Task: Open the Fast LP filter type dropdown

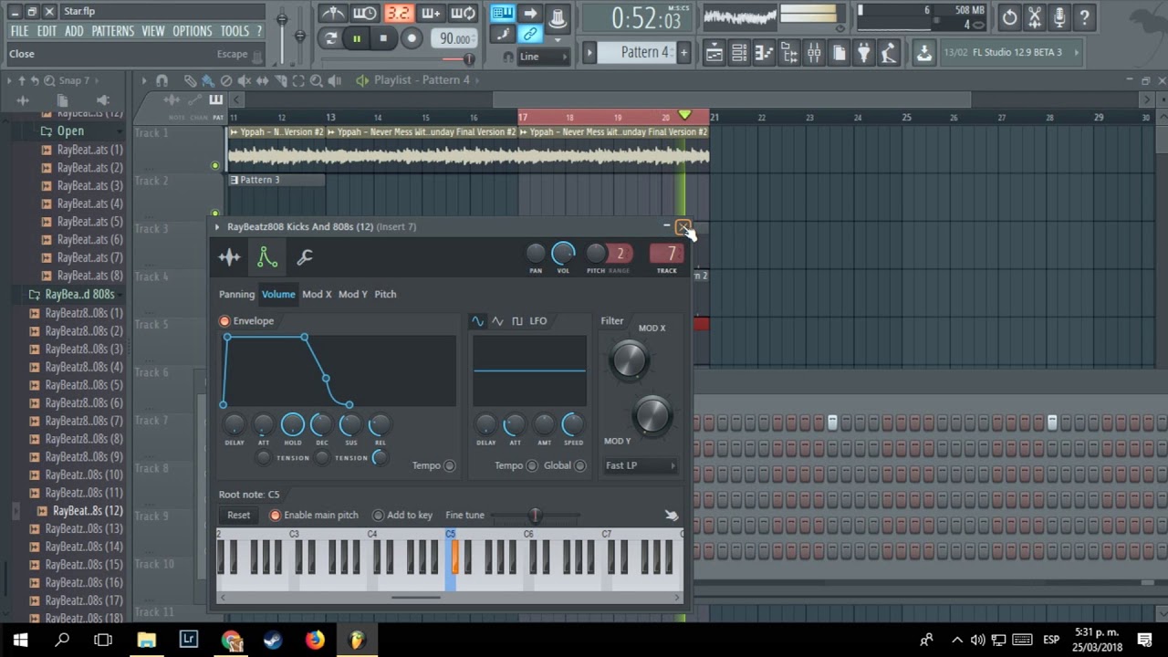Action: point(640,465)
